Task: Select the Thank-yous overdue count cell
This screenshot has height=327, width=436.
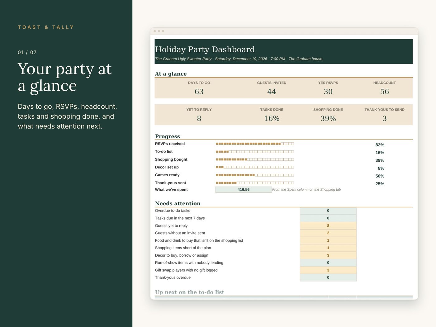Action: click(328, 277)
